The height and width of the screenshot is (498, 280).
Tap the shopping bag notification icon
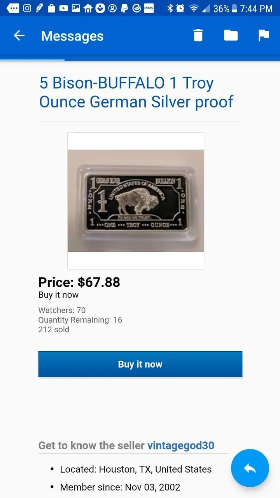click(x=51, y=8)
